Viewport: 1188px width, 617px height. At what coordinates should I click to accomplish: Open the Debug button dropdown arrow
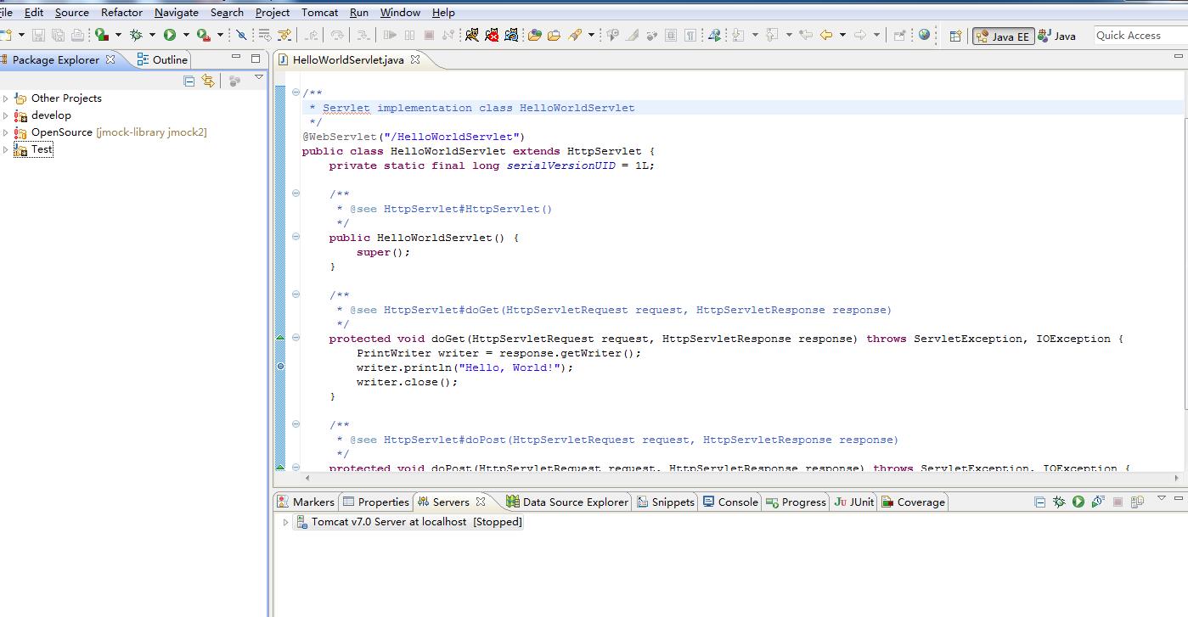pyautogui.click(x=152, y=35)
